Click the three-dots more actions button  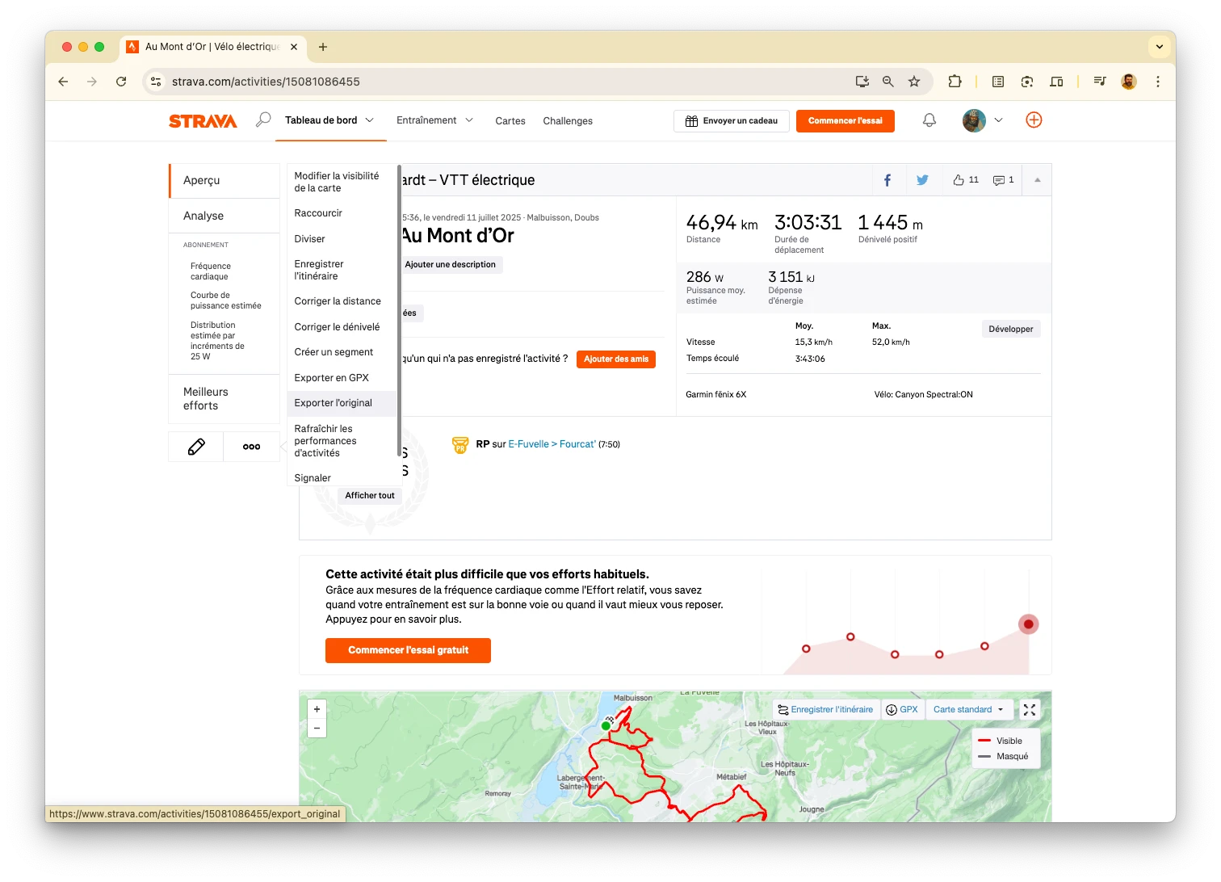[x=251, y=447]
